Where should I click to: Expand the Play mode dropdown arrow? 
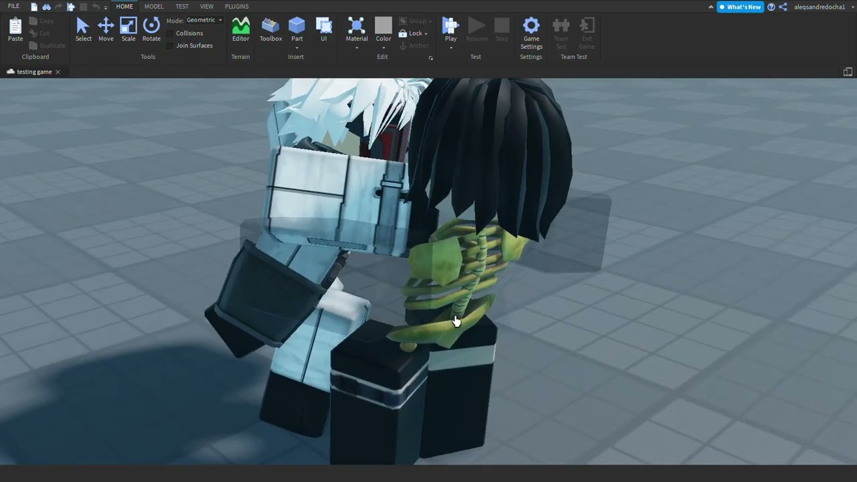pos(451,48)
